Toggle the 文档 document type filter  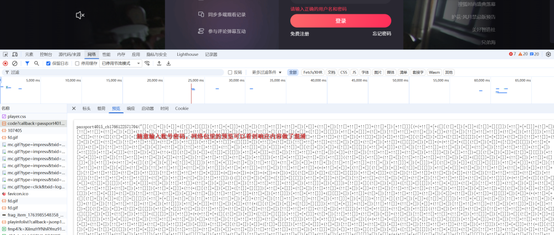coord(331,72)
